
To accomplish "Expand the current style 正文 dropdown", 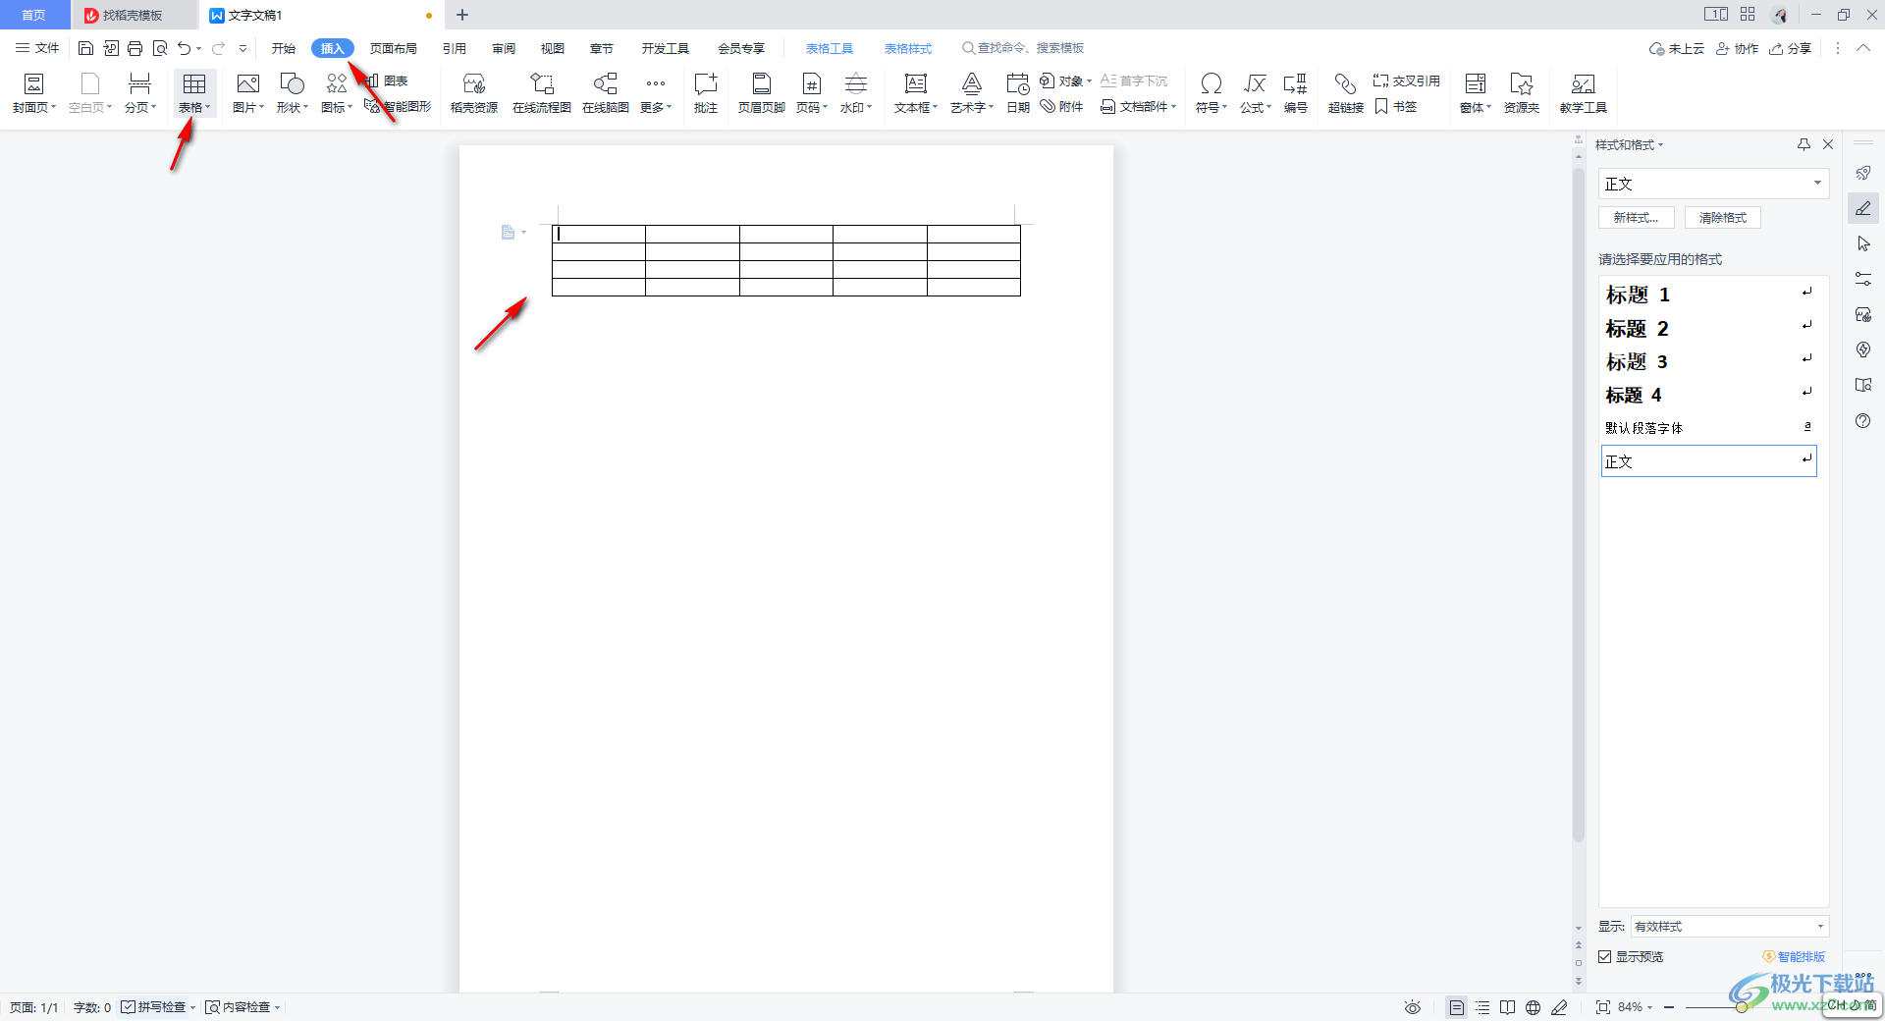I will pos(1817,183).
